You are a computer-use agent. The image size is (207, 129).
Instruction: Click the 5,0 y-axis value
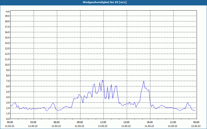[8, 92]
